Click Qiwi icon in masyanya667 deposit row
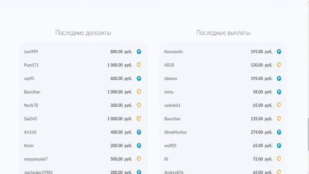Screen dimensions: 309x174 [x=139, y=159]
